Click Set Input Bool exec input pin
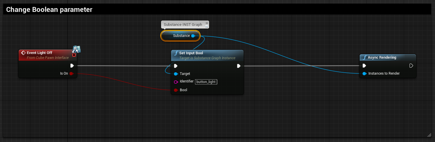The height and width of the screenshot is (142, 435). pyautogui.click(x=176, y=66)
